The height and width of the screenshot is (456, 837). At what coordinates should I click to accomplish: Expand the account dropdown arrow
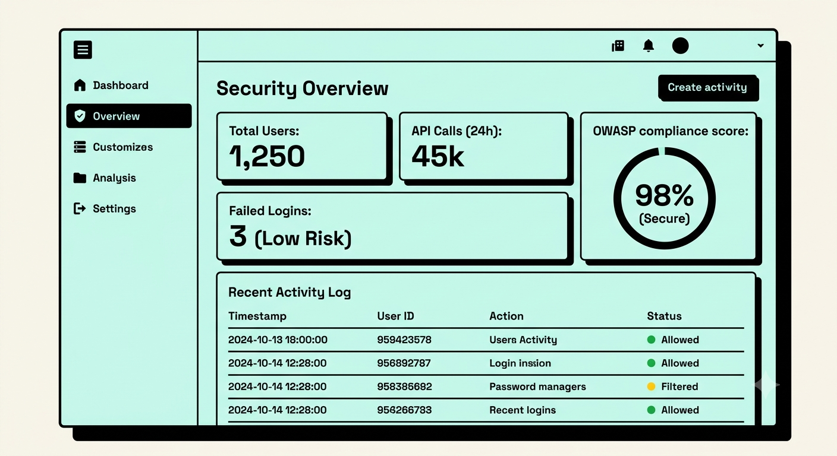[760, 46]
